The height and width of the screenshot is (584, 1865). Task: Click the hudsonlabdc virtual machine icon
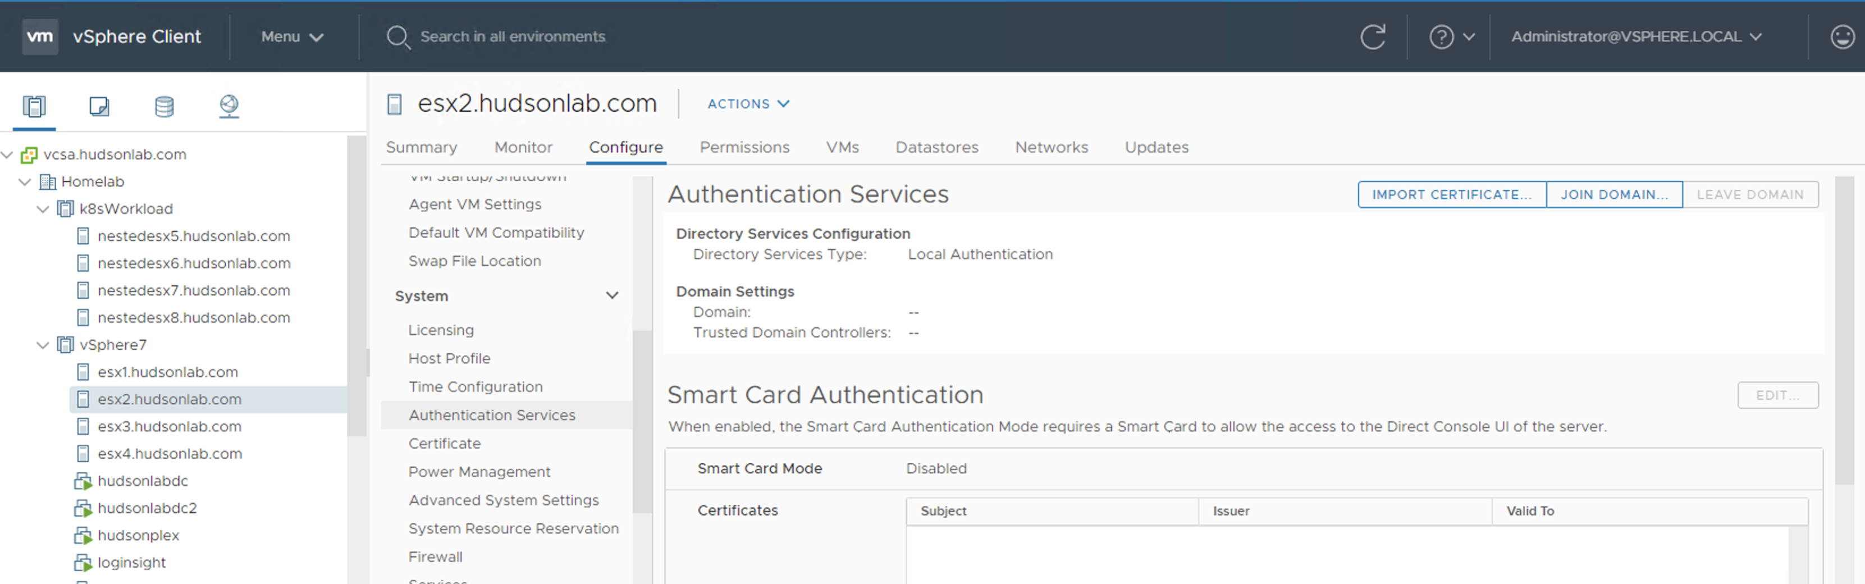tap(83, 481)
